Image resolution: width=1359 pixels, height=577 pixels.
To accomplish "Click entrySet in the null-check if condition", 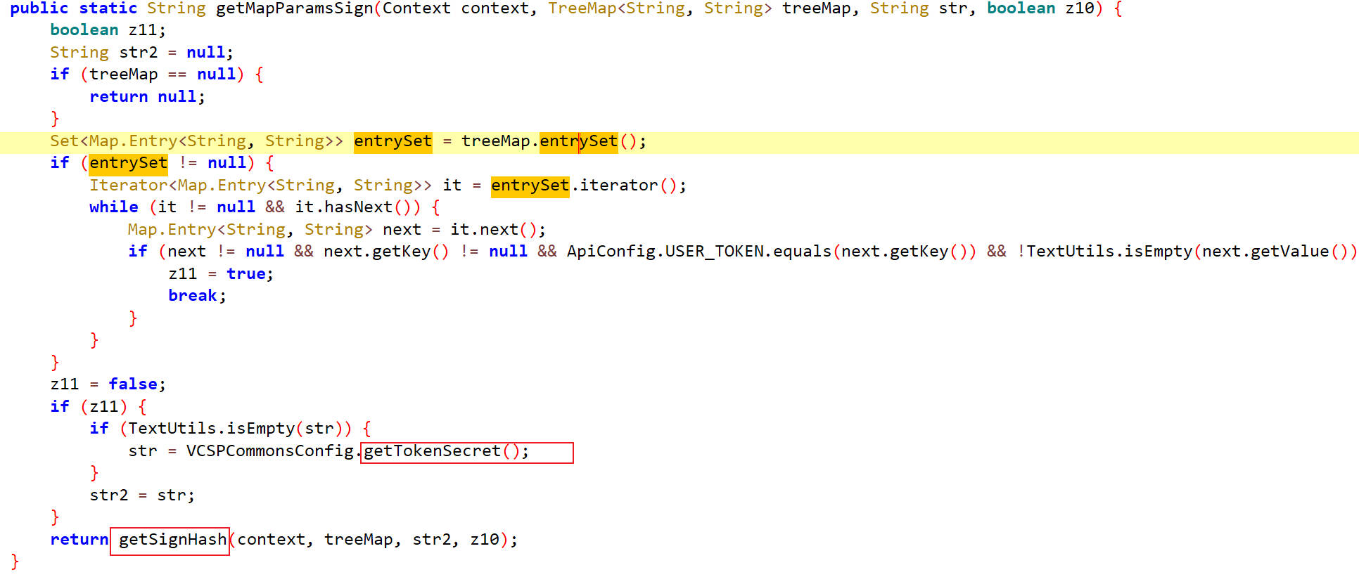I will tap(128, 163).
